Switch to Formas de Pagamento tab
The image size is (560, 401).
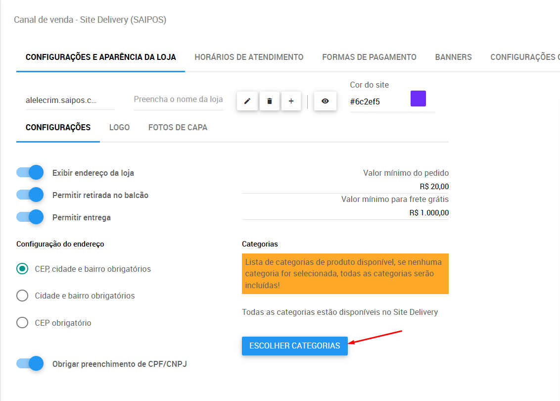point(369,57)
